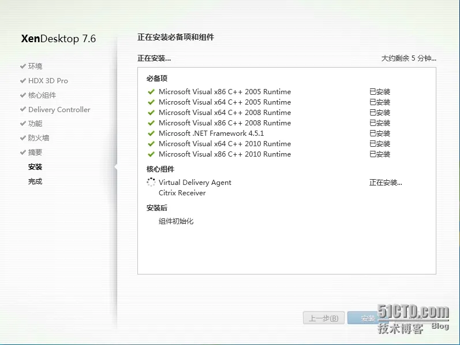Click green check for x86 C++ 2010 Runtime
460x345 pixels.
pos(151,154)
